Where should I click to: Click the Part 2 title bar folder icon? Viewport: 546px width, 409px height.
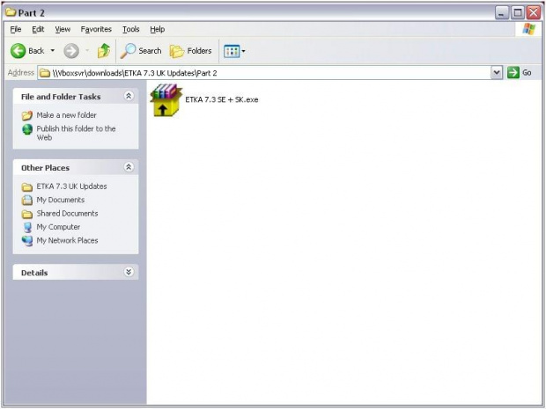(x=11, y=12)
